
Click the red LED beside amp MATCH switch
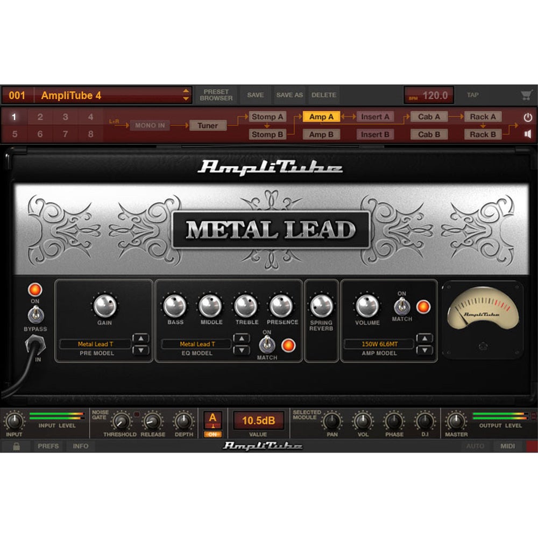pyautogui.click(x=423, y=307)
